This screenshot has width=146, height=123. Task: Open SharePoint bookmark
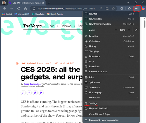(x=38, y=14)
